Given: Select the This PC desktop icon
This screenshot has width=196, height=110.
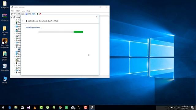Looking at the screenshot, I should tap(5, 80).
